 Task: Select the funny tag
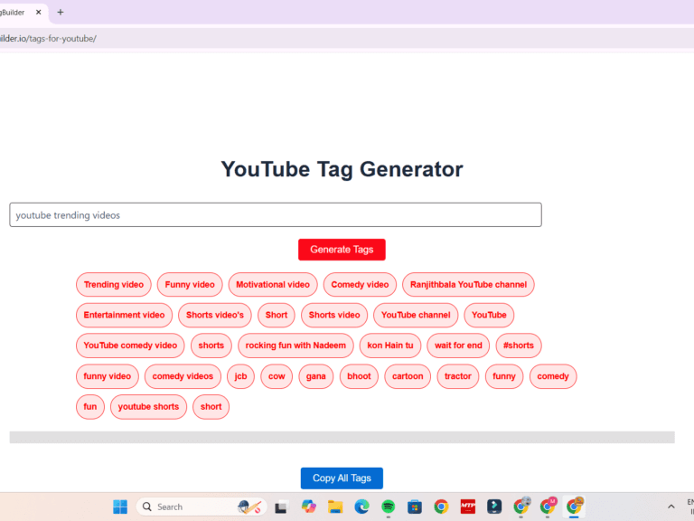point(504,376)
